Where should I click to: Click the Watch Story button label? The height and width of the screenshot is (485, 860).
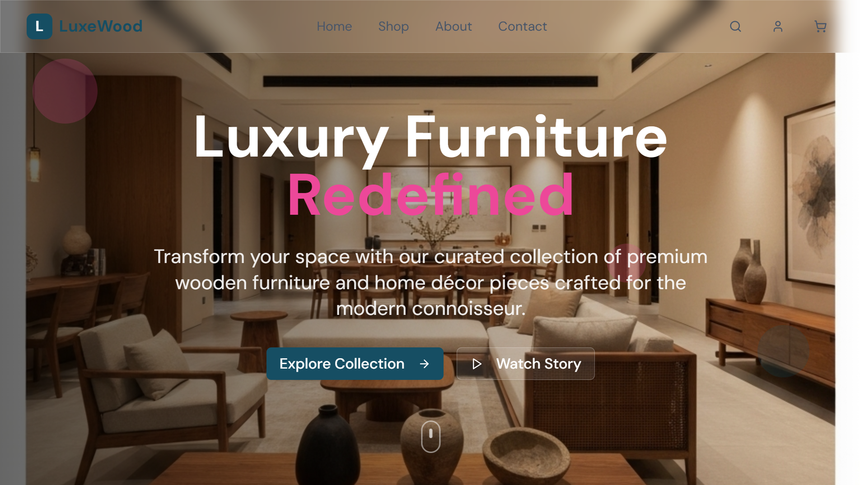click(538, 364)
